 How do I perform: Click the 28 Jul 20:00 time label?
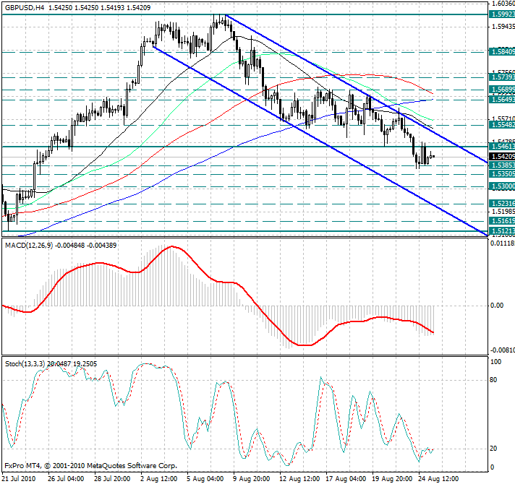click(112, 478)
